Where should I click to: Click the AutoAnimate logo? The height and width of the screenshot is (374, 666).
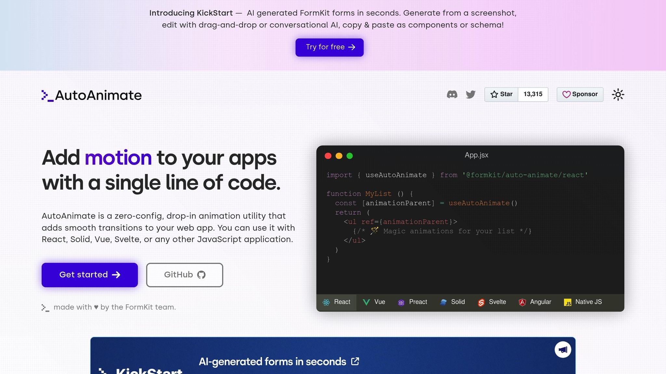pyautogui.click(x=92, y=95)
